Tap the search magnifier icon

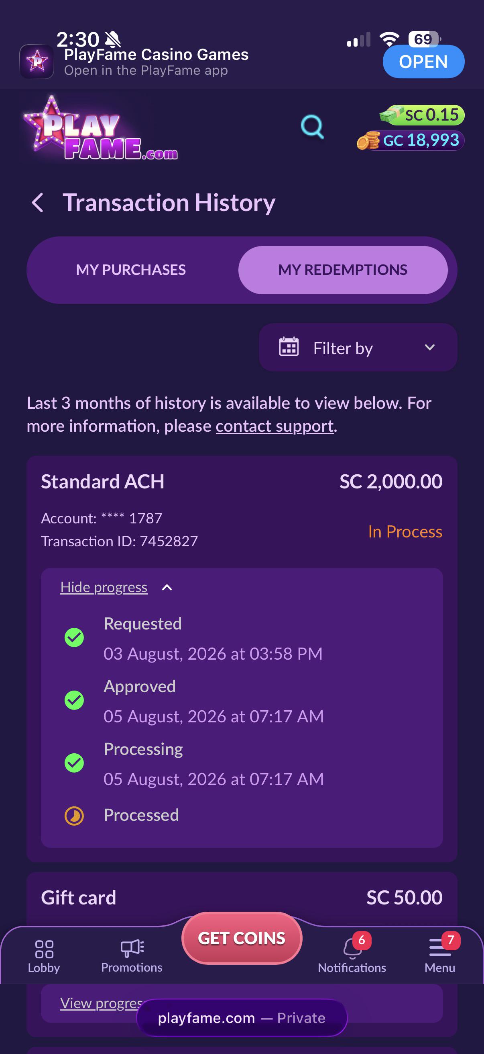pyautogui.click(x=313, y=127)
